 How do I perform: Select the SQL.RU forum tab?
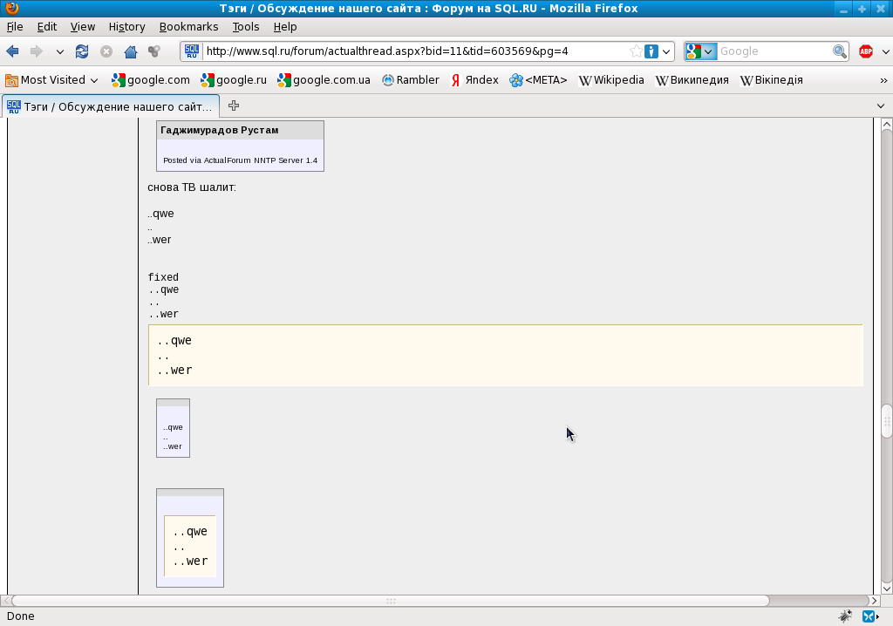tap(111, 106)
